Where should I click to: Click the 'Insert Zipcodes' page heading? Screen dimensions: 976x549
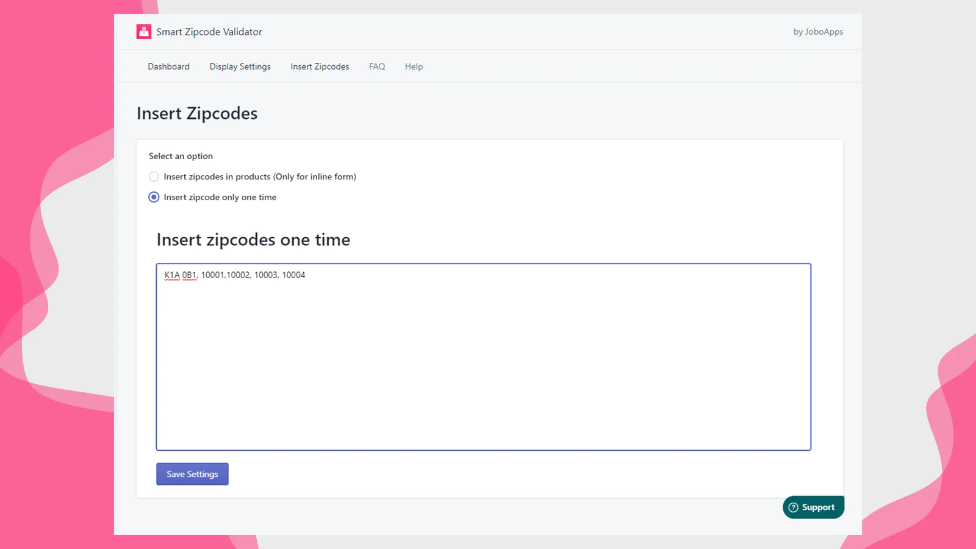point(197,113)
